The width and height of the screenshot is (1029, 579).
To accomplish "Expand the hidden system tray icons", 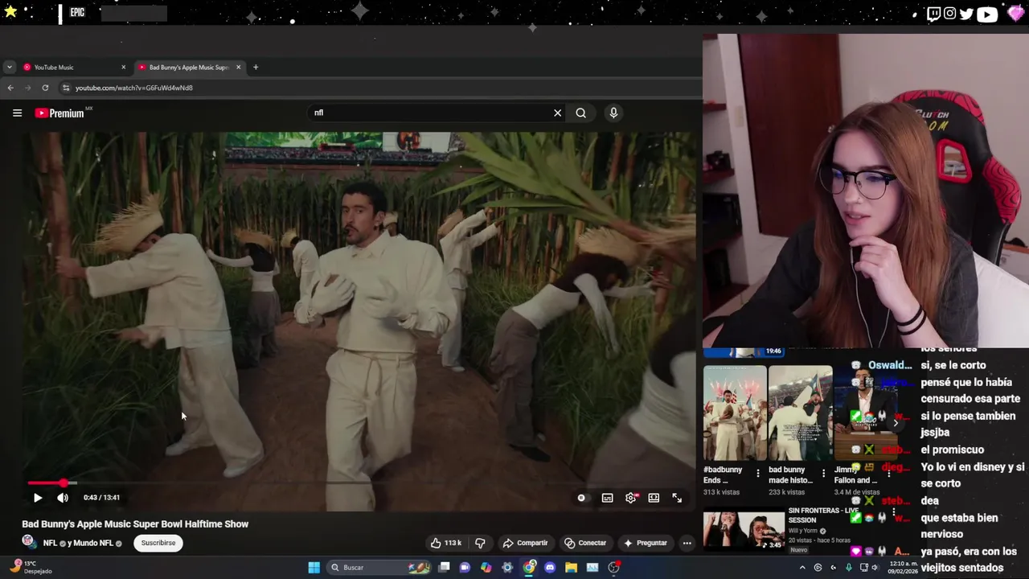I will 801,568.
